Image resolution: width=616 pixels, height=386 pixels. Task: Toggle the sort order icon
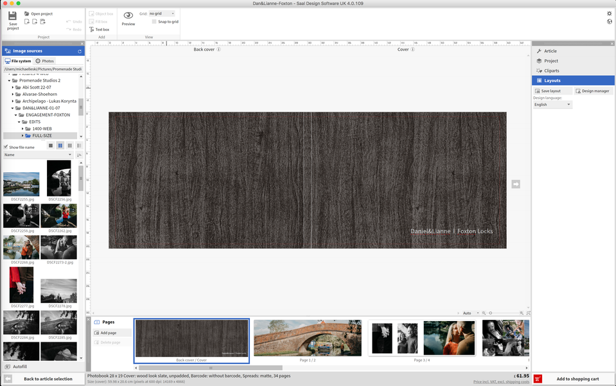[79, 155]
